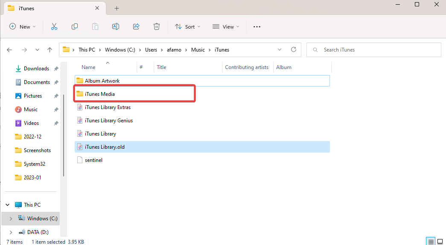
Task: Sort by Contributing artists column header
Action: click(x=248, y=67)
